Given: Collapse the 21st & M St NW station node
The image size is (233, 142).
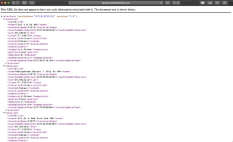Looking at the screenshot, I should [x=4, y=19].
